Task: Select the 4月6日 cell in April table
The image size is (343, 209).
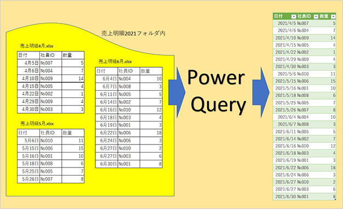Action: coord(28,71)
